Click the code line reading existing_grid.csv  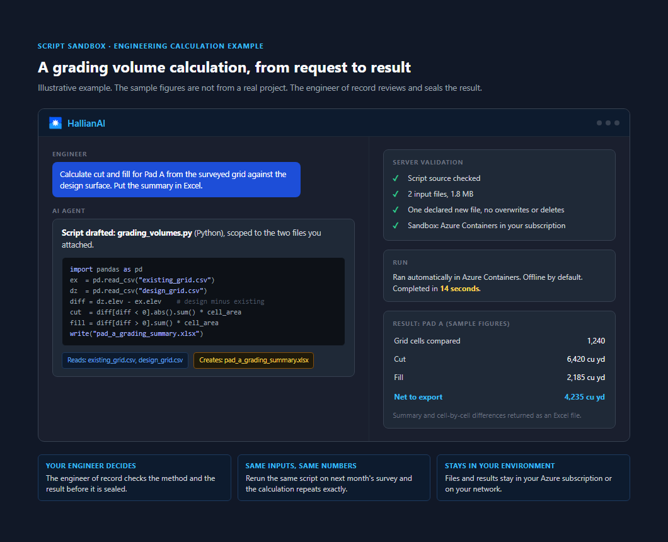tap(142, 280)
